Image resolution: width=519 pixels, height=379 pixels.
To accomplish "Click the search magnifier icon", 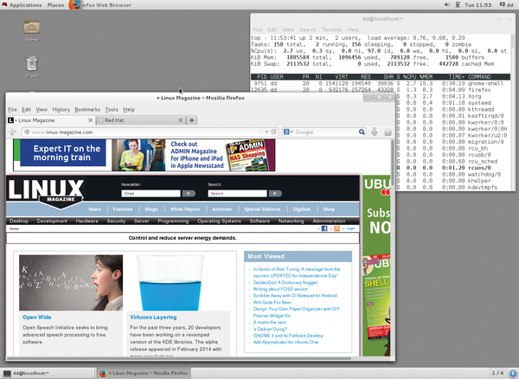I will coord(362,132).
